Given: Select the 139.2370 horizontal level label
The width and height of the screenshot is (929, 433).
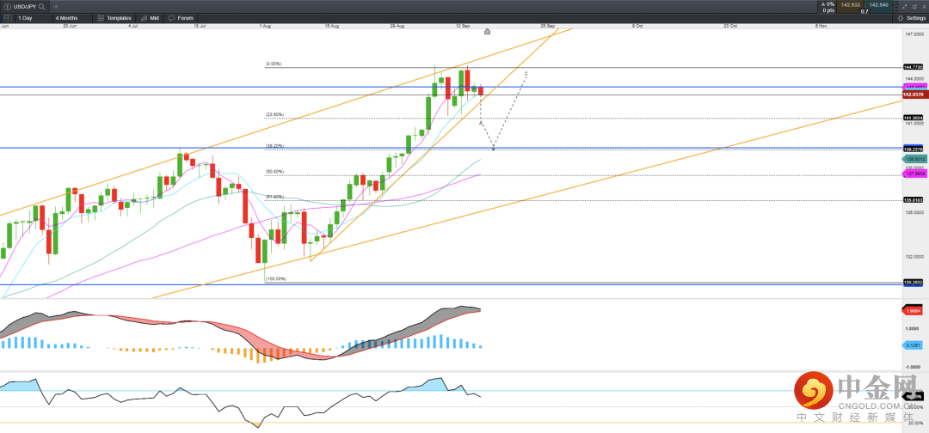Looking at the screenshot, I should 913,149.
